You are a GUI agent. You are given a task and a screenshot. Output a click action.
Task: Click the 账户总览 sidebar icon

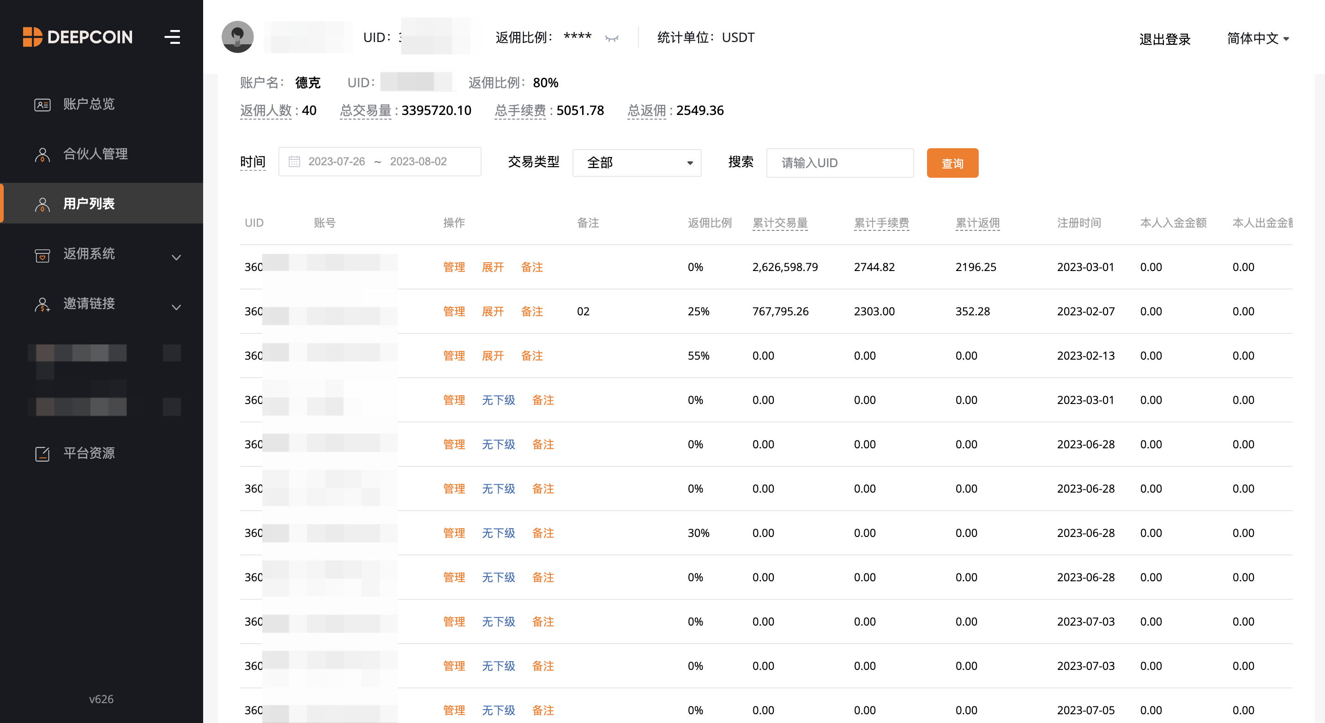pyautogui.click(x=42, y=104)
